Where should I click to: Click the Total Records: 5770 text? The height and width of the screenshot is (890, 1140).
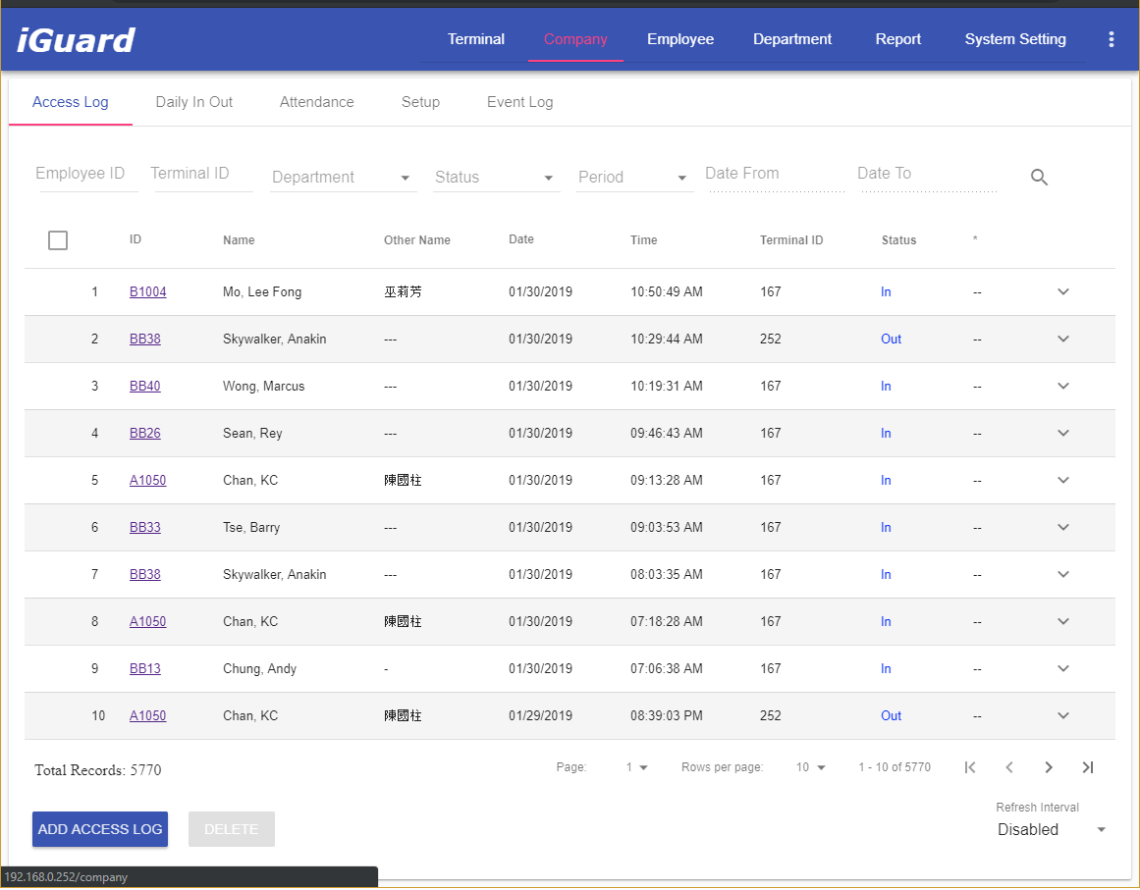(x=98, y=771)
